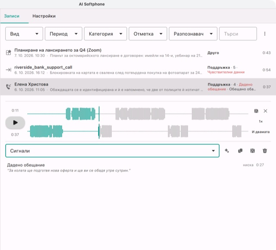Viewport: 276px width, 250px height.
Task: Click the 0:37 duration in the Елена Христова row
Action: pyautogui.click(x=267, y=87)
